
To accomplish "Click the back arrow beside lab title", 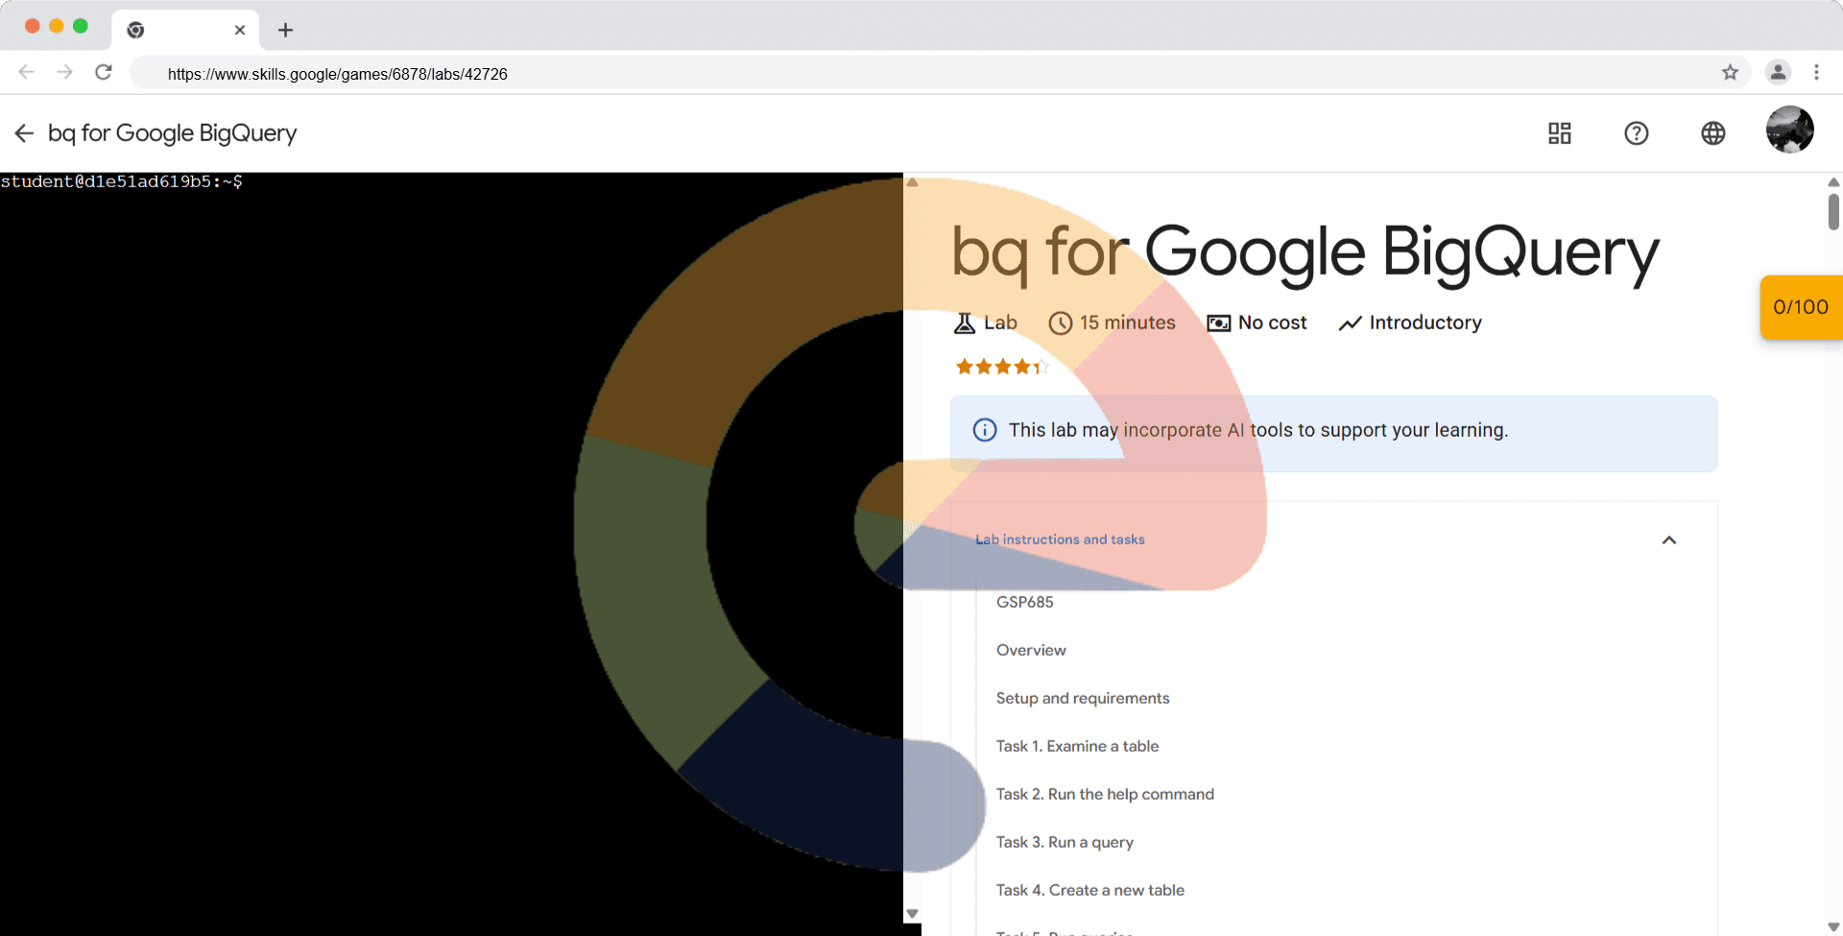I will [x=24, y=133].
